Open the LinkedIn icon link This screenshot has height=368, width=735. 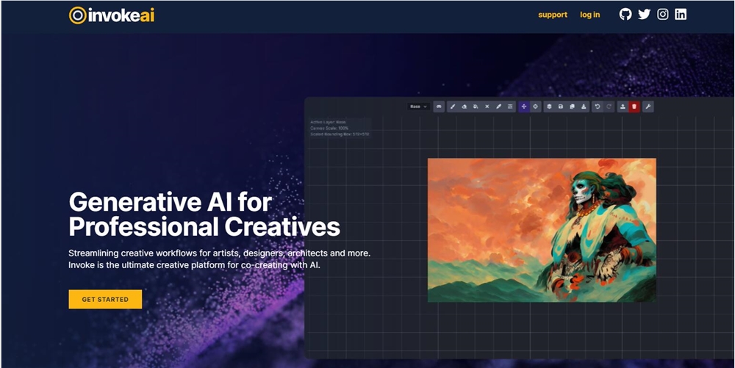(681, 14)
